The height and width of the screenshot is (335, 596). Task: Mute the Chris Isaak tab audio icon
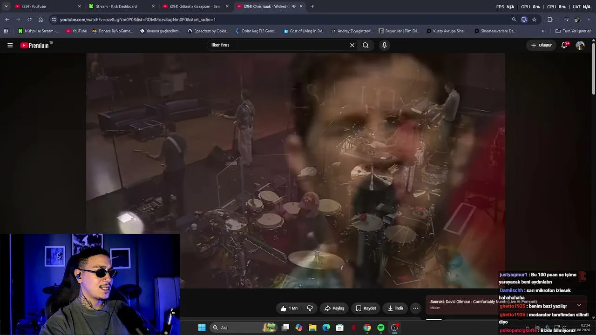point(293,7)
